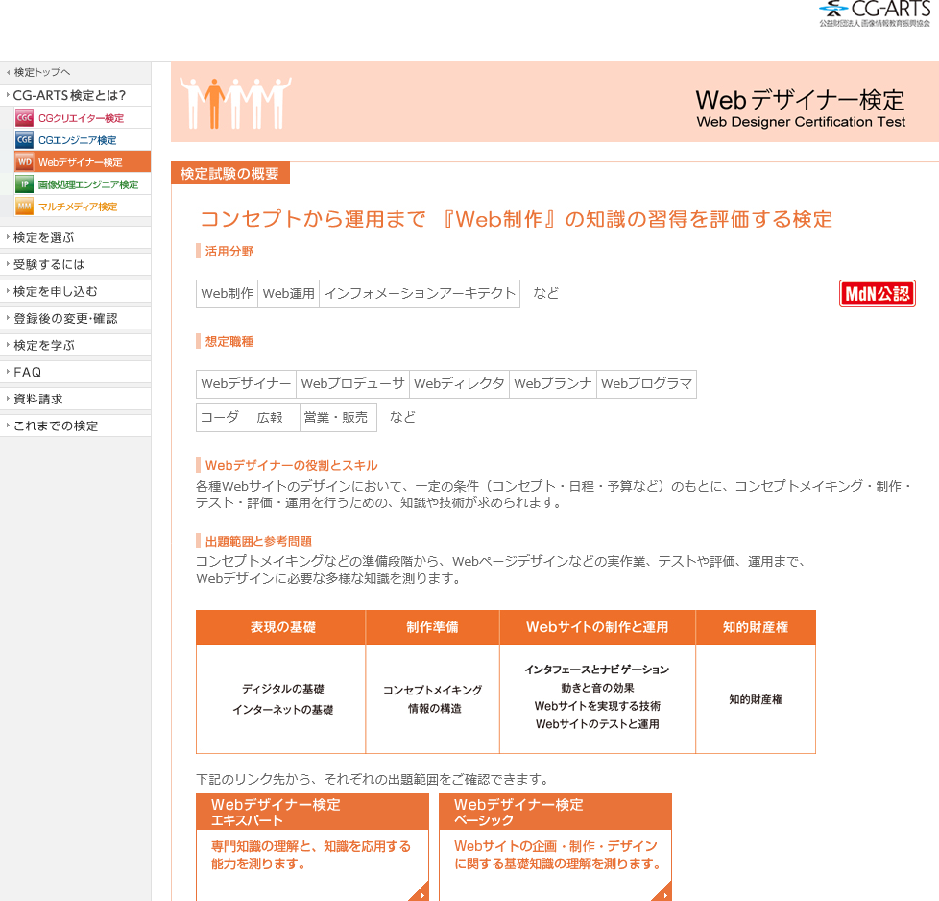Image resolution: width=939 pixels, height=901 pixels.
Task: Click the CGE icon for CGエンジニア検定
Action: [24, 140]
